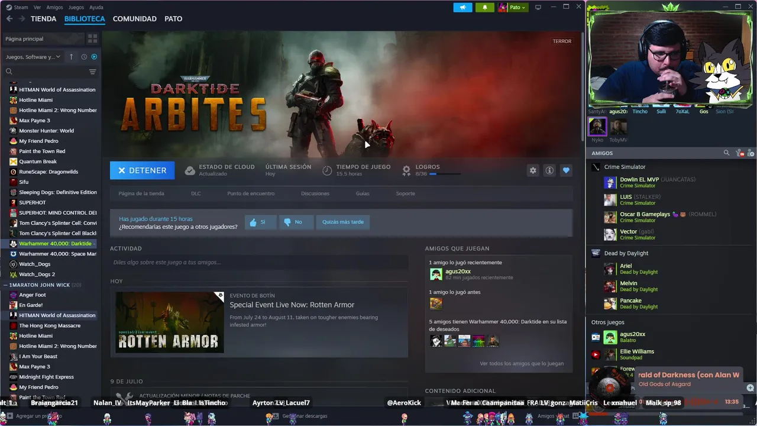Viewport: 757px width, 426px height.
Task: Click friend agus20xx under recently played
Action: click(458, 272)
